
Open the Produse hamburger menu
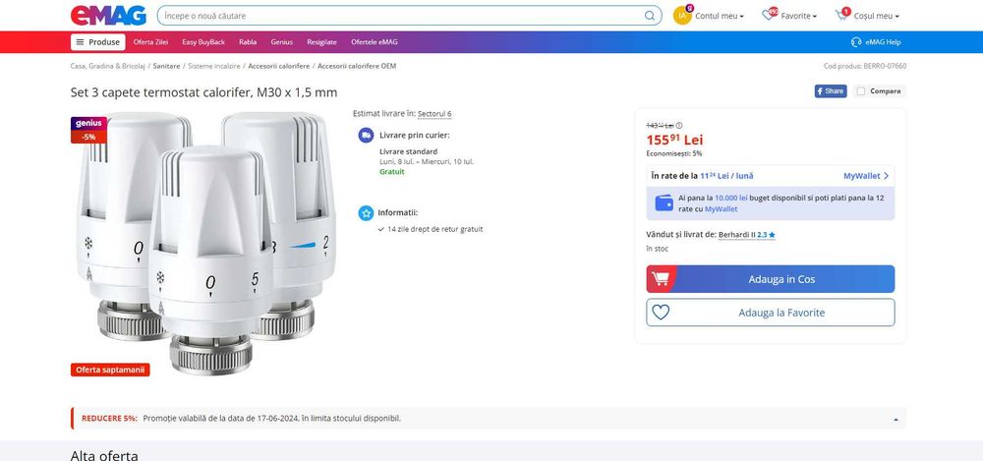[x=97, y=42]
